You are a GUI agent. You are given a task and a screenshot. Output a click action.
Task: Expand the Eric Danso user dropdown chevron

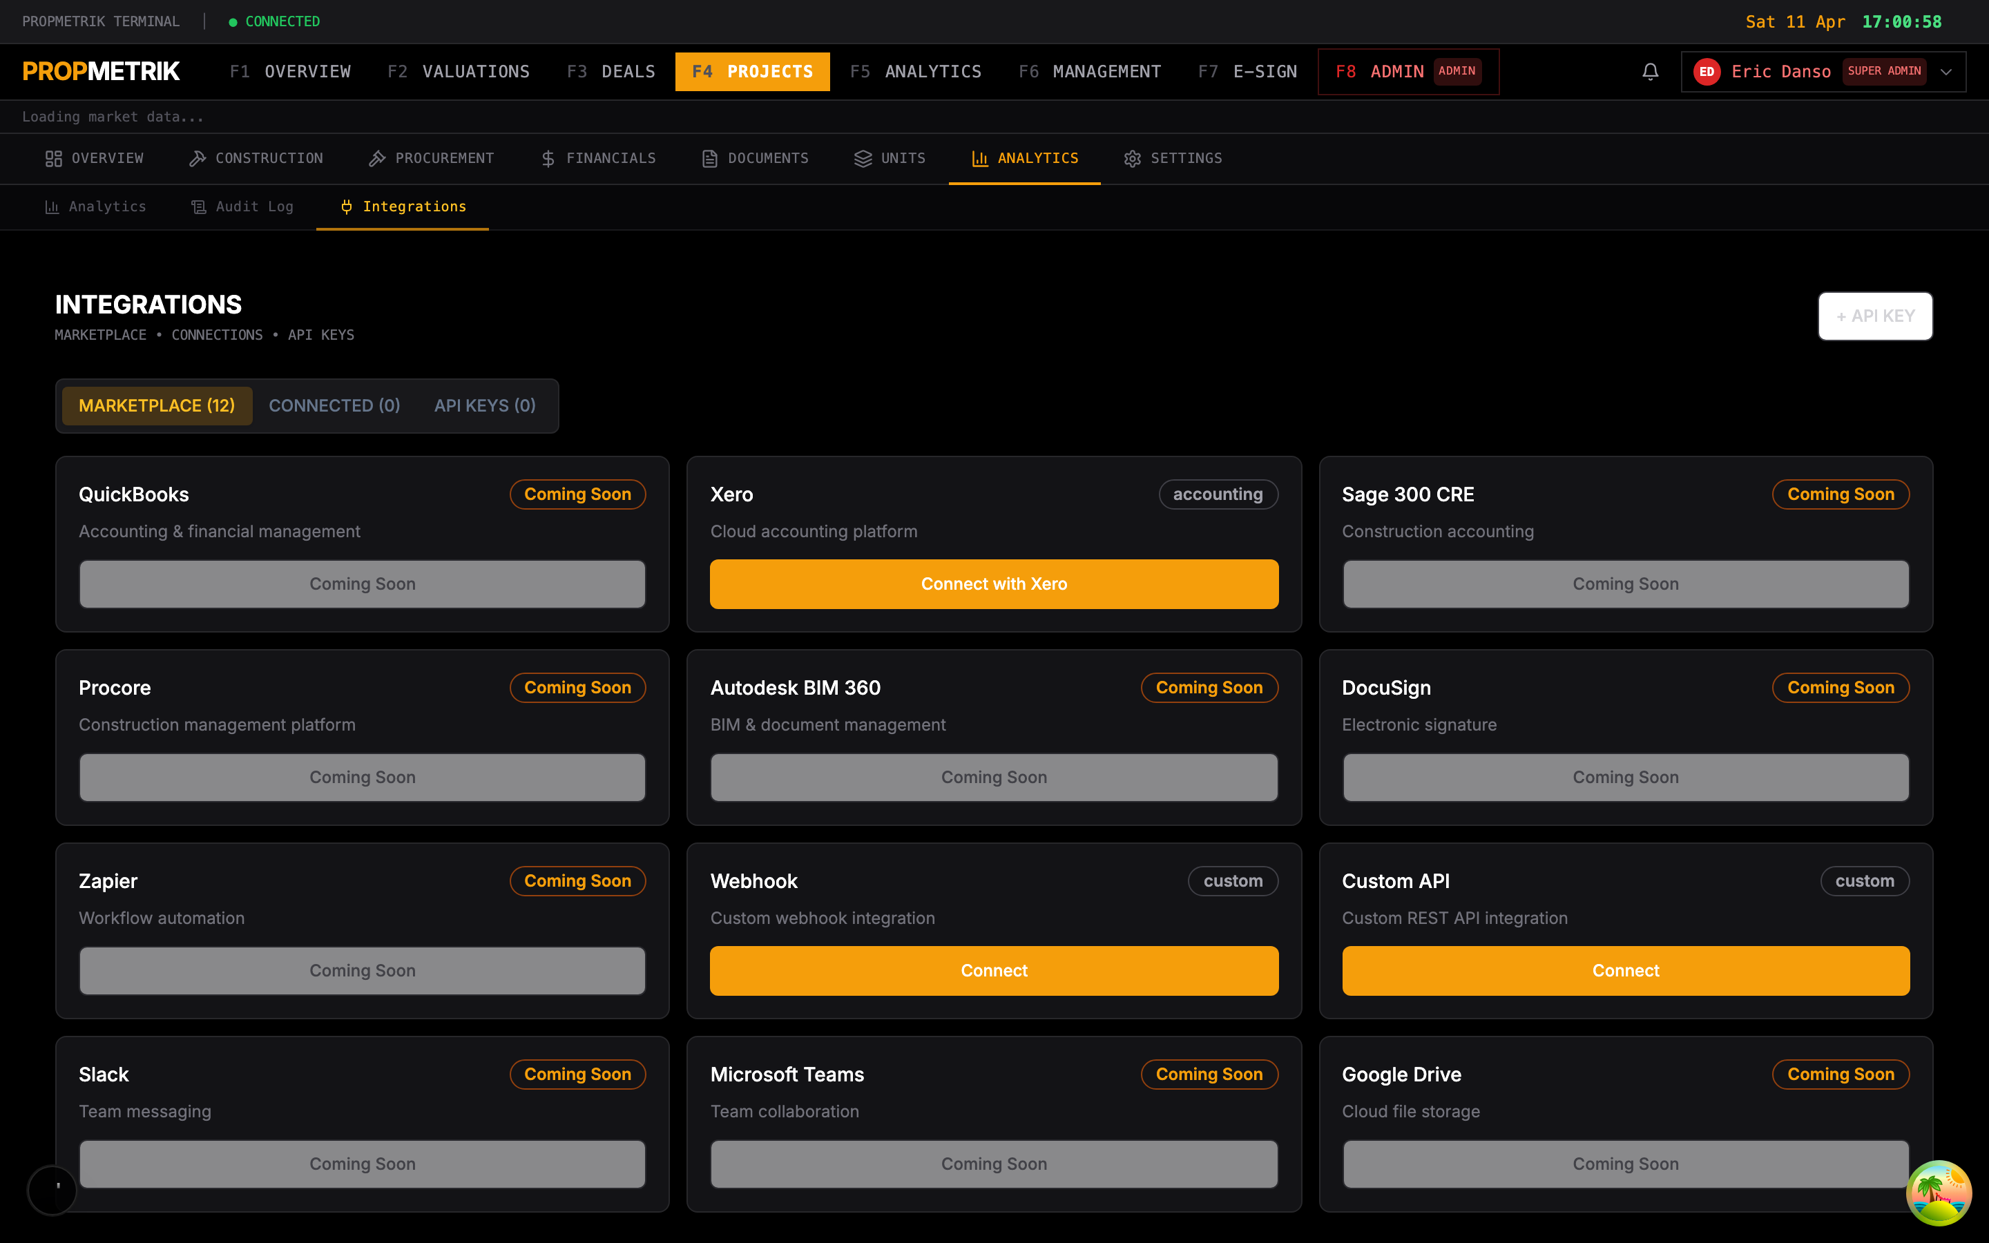coord(1946,72)
